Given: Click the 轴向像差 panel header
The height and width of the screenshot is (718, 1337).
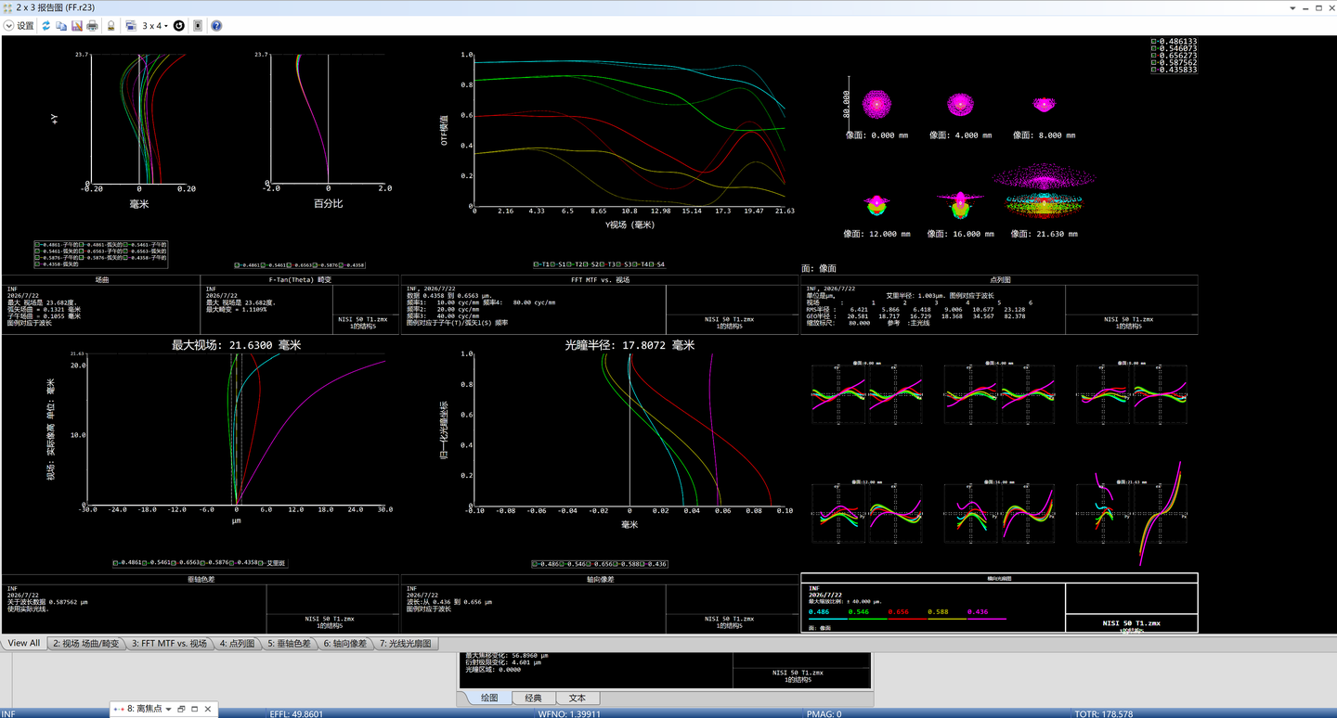Looking at the screenshot, I should tap(600, 579).
